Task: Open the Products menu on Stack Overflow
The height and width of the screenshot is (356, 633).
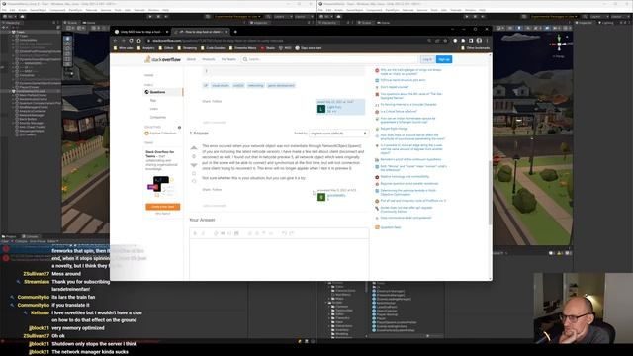Action: click(x=209, y=59)
